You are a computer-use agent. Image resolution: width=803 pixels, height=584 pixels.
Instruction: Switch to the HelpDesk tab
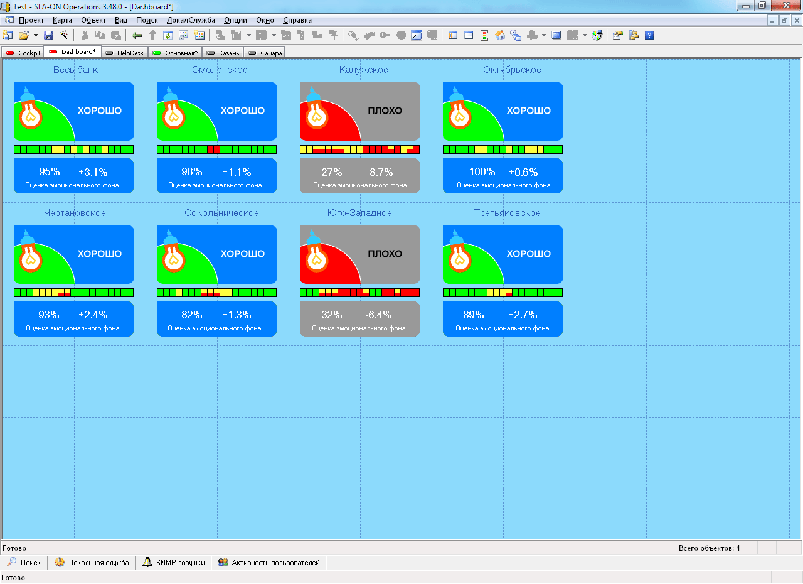click(x=124, y=53)
